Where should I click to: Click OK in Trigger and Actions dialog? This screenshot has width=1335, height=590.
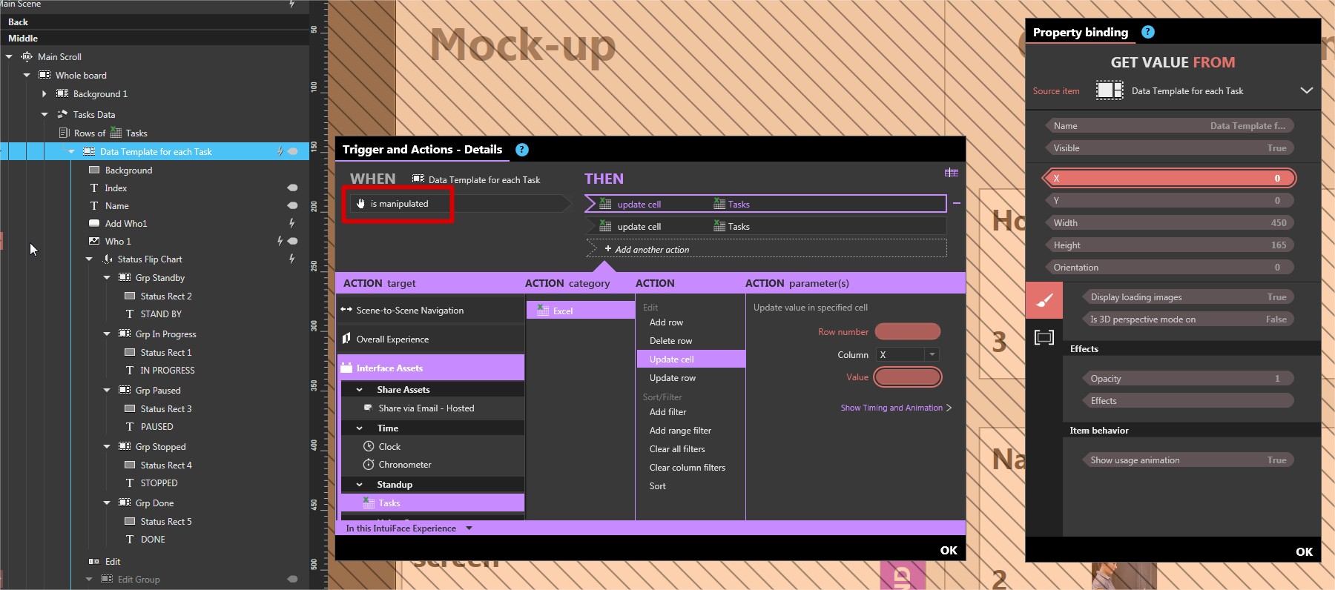click(948, 550)
